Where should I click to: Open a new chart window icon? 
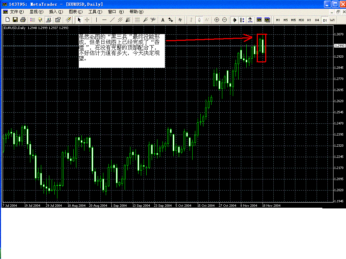(259, 20)
